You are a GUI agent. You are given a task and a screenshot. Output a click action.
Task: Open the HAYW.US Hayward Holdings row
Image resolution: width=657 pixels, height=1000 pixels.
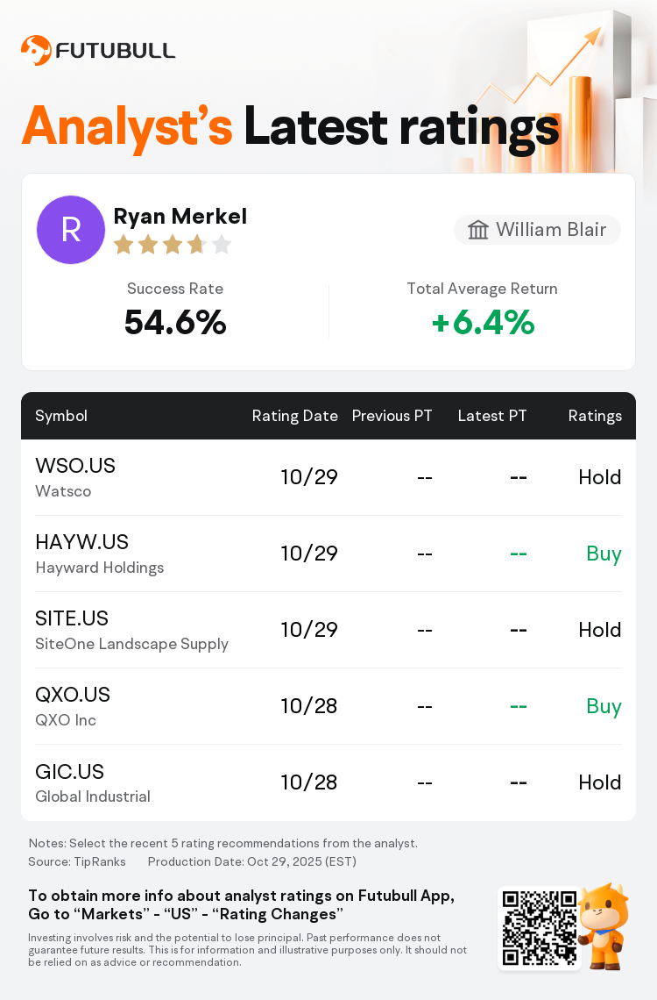point(328,554)
